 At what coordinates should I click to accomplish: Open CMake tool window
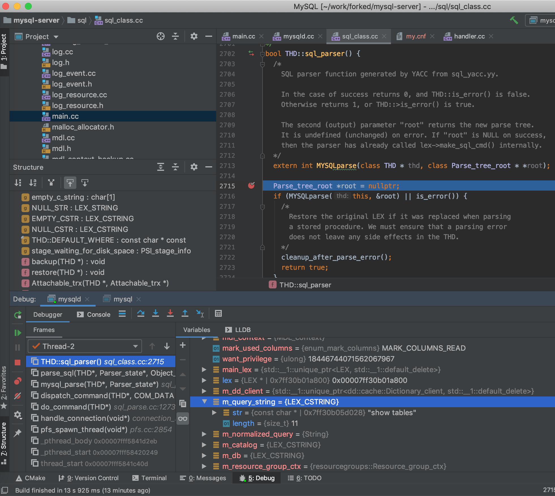point(31,478)
